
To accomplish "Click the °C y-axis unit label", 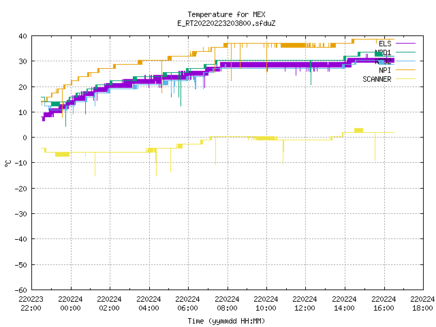I will point(8,163).
